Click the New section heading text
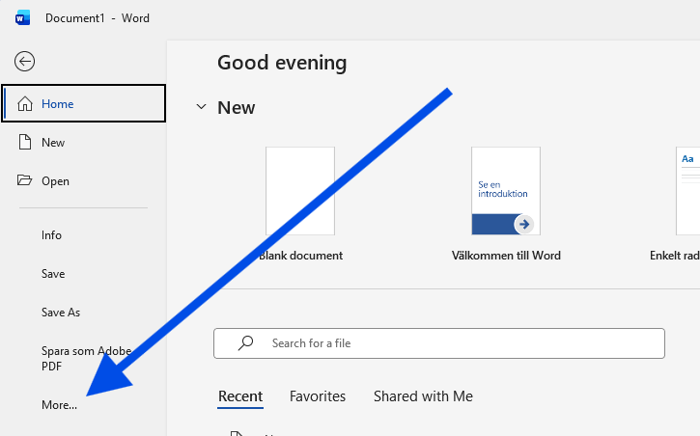The width and height of the screenshot is (700, 436). (x=237, y=107)
